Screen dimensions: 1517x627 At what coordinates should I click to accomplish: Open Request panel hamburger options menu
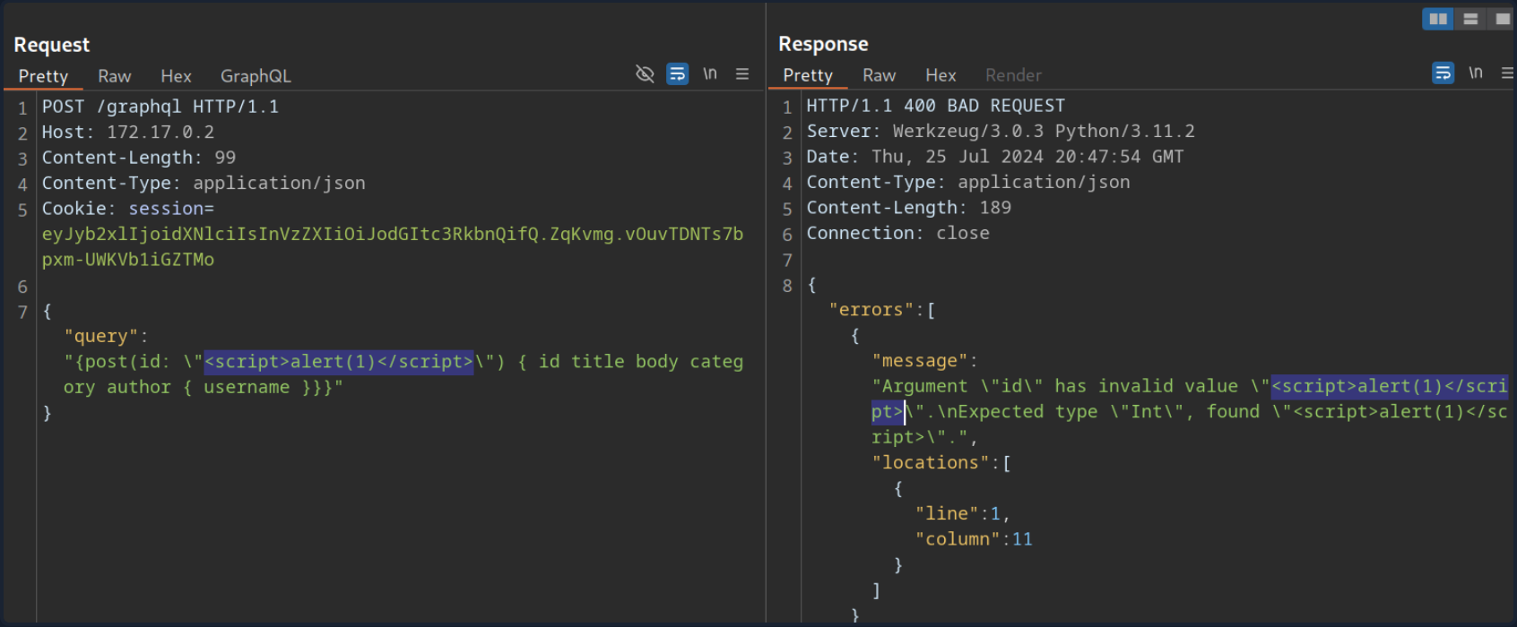pos(742,73)
